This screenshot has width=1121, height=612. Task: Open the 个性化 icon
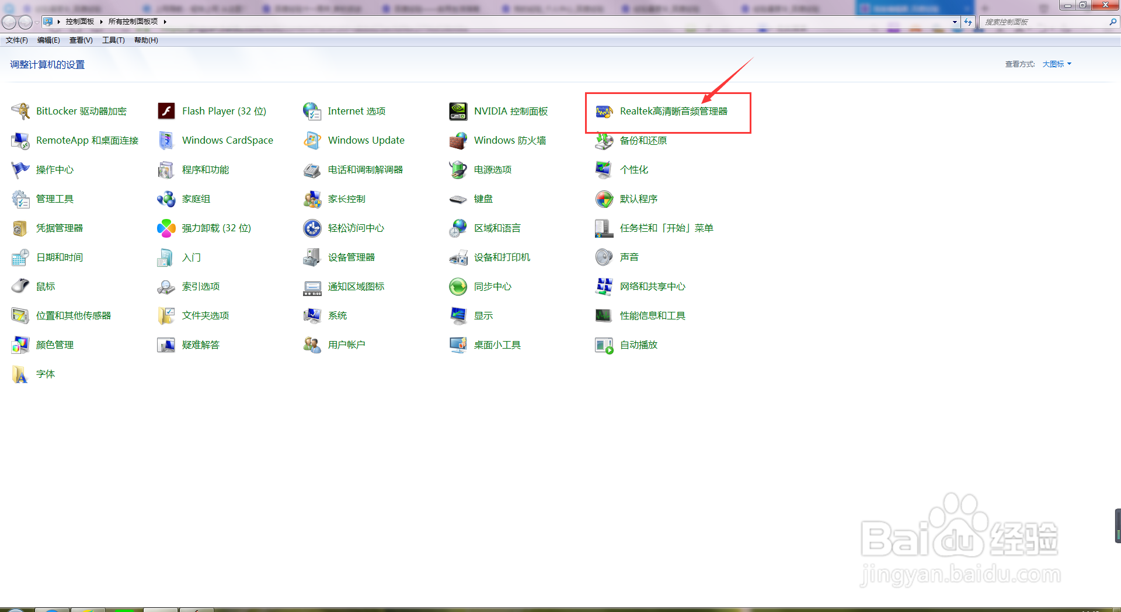click(x=604, y=169)
